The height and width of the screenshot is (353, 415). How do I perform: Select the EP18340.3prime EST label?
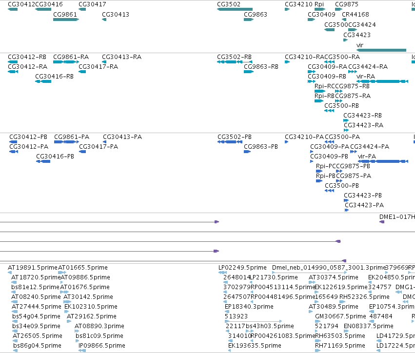coord(249,306)
